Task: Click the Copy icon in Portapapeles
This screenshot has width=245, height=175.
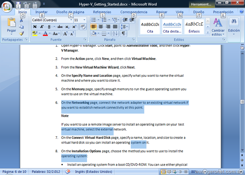Action: tap(21, 27)
